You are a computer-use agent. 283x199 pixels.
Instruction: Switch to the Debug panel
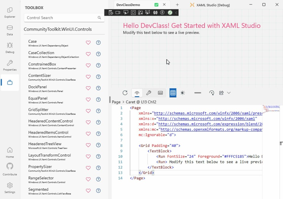point(10,48)
